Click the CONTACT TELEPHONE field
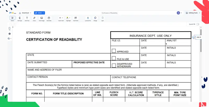Viewport: 209px width, 107px height. [151, 79]
